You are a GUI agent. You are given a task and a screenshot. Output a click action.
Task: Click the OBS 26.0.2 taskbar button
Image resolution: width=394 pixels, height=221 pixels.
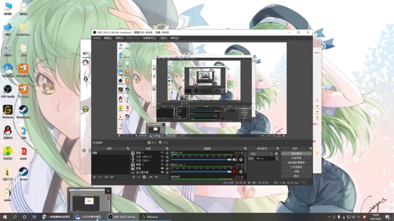pyautogui.click(x=123, y=217)
